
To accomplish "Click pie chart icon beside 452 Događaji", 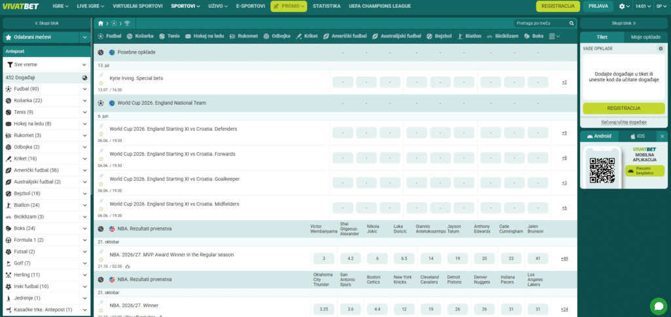I will [85, 78].
